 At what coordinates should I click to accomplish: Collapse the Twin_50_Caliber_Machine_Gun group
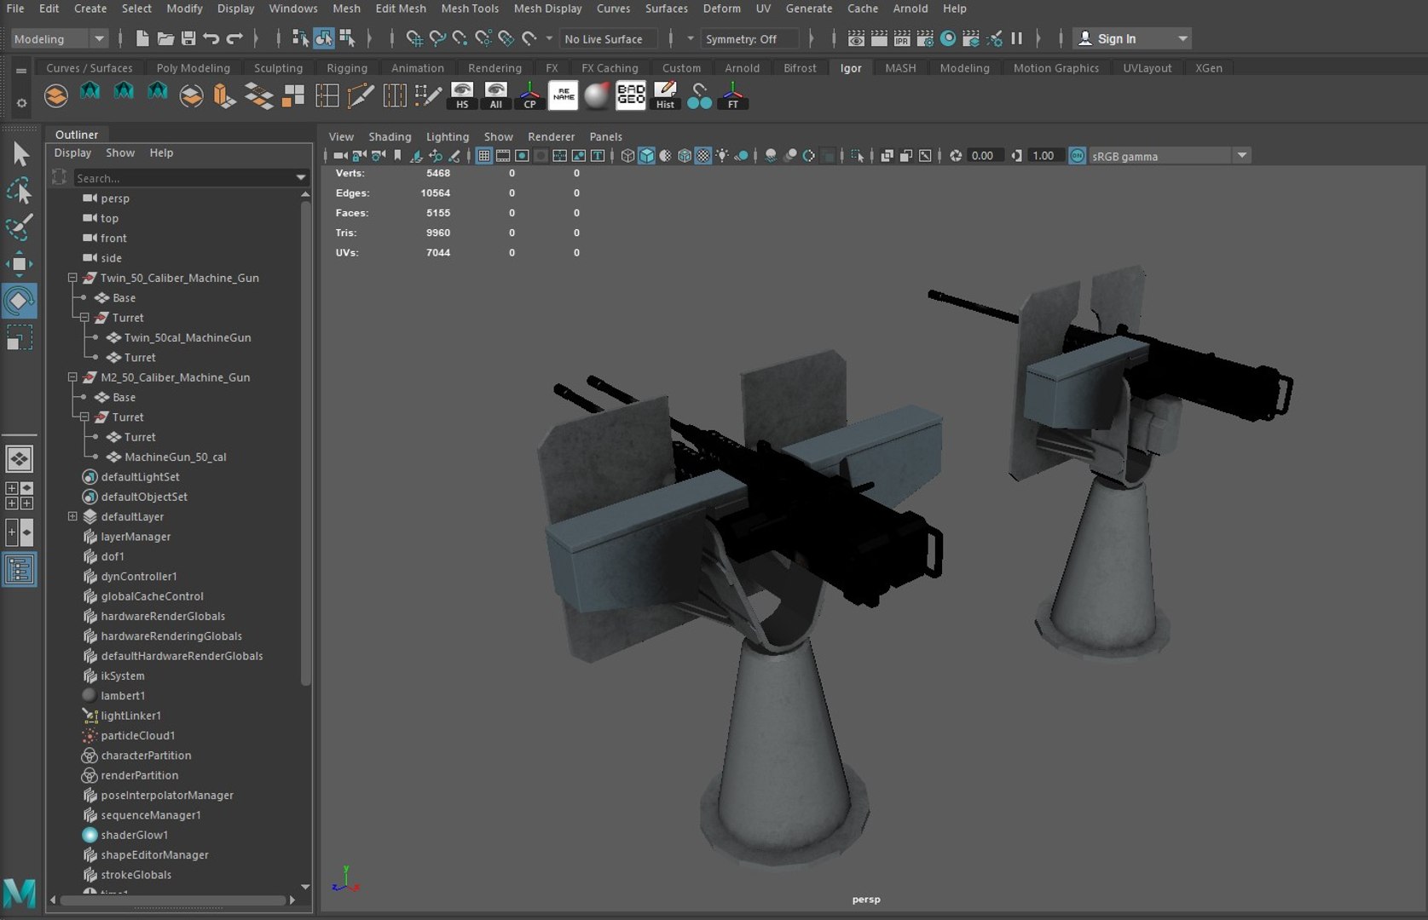pyautogui.click(x=73, y=278)
